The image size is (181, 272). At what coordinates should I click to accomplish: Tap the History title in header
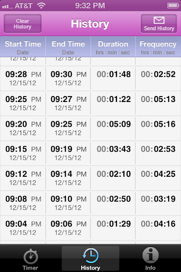(90, 24)
